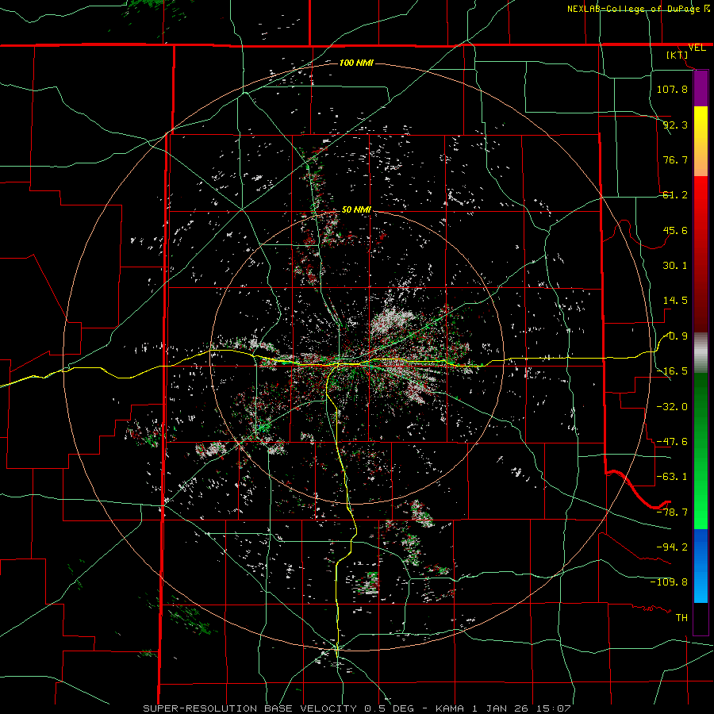Click the 92.3 scale value

(x=675, y=125)
